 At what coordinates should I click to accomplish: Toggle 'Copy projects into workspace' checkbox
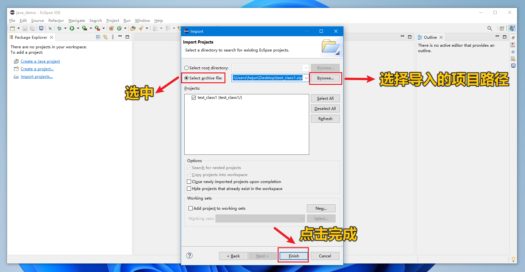[x=189, y=175]
